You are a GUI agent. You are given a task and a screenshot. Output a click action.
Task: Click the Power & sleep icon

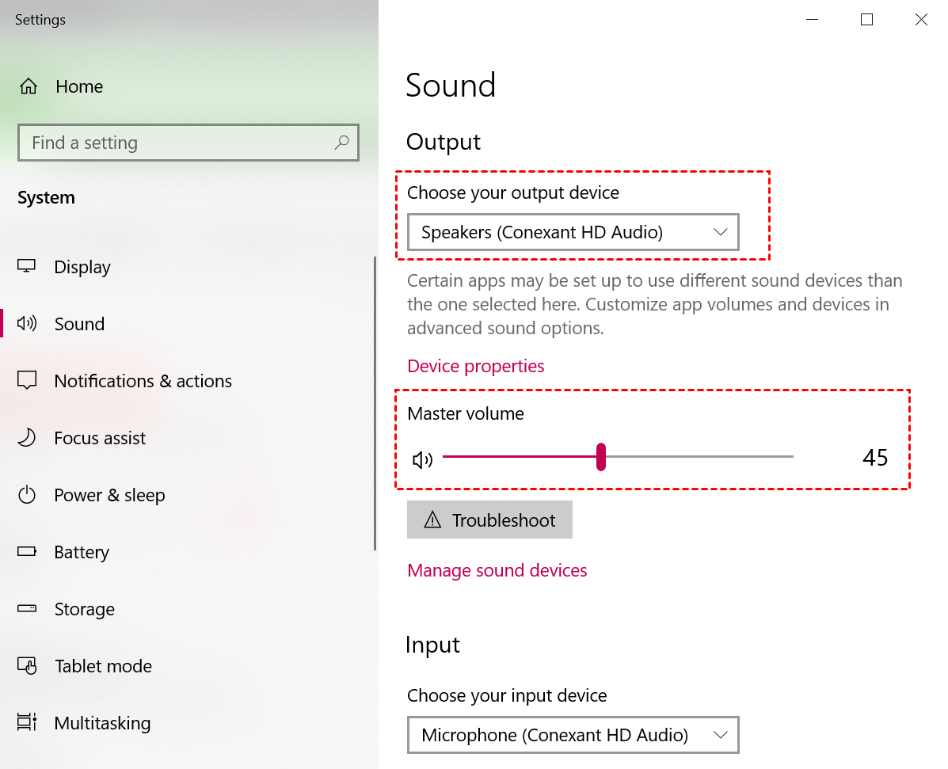coord(27,494)
